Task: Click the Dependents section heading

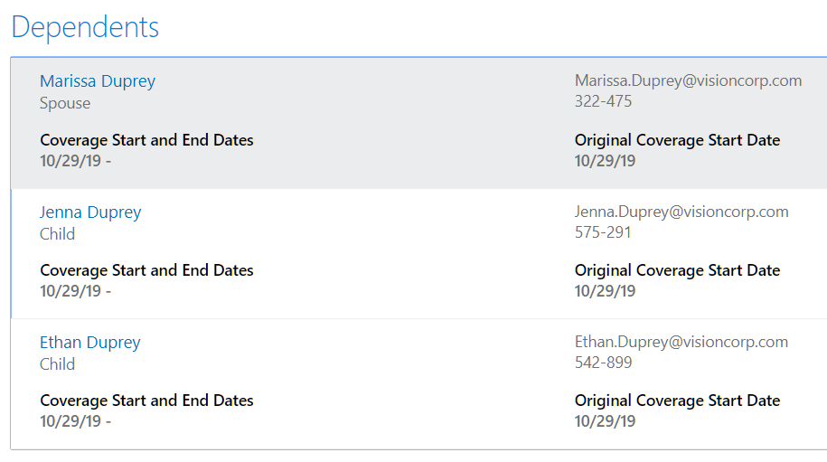Action: tap(85, 27)
